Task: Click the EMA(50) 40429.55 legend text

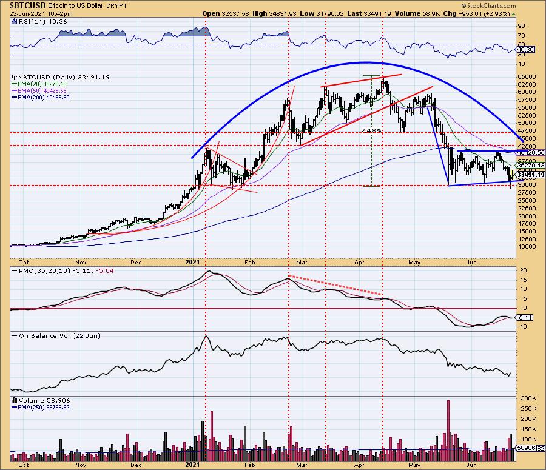Action: (x=42, y=91)
